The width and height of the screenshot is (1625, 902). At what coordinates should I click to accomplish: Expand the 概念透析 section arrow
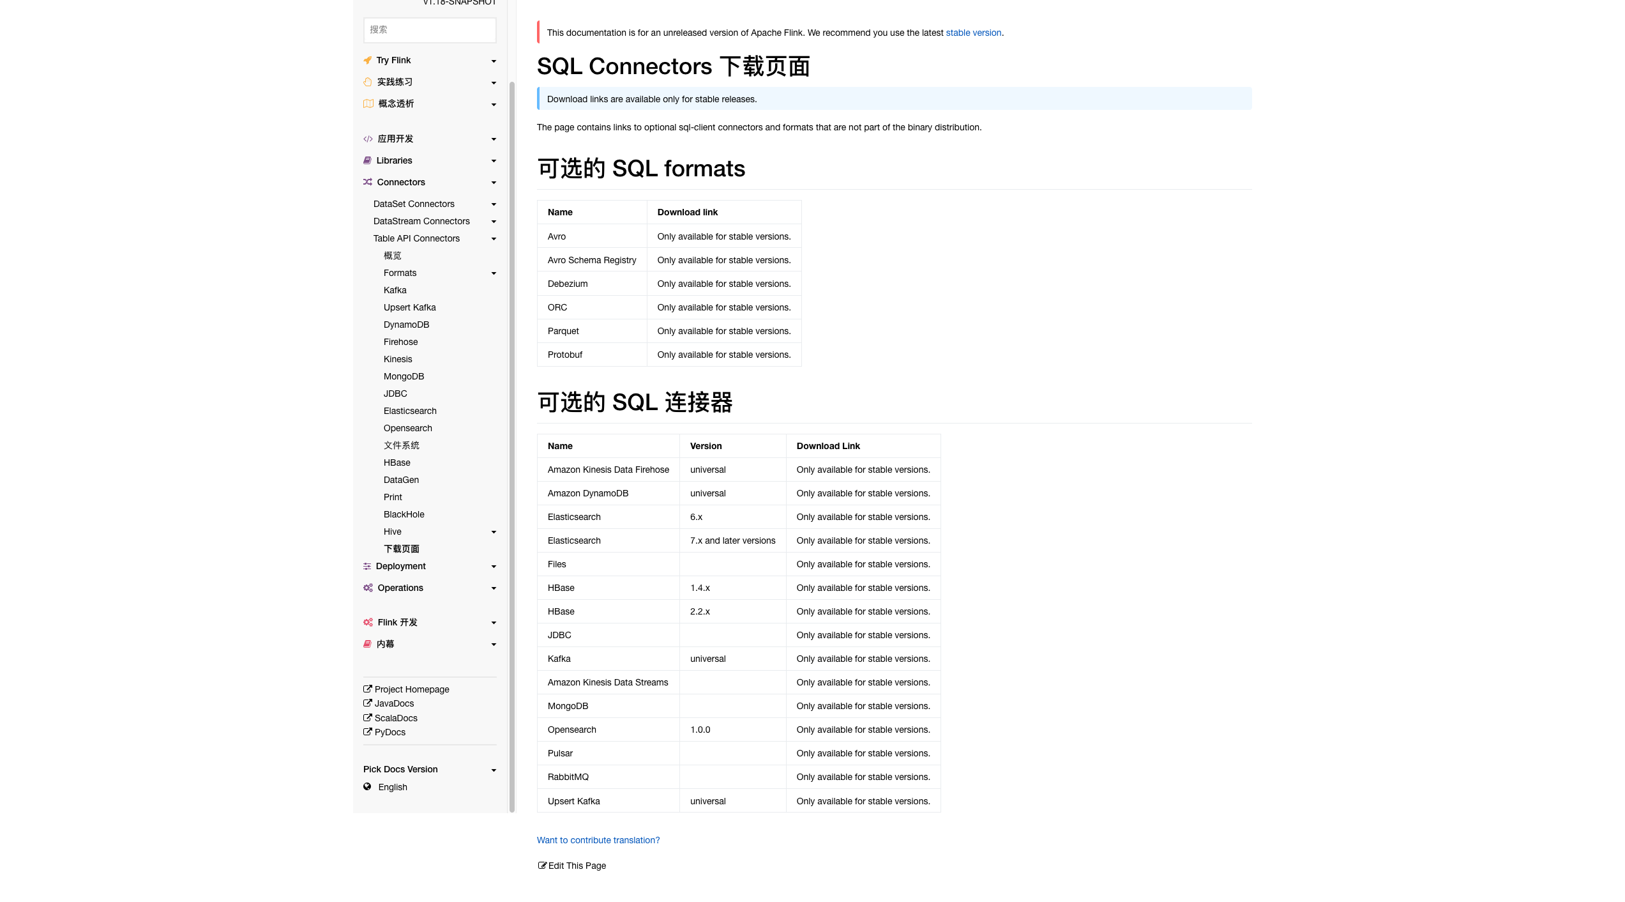click(494, 104)
